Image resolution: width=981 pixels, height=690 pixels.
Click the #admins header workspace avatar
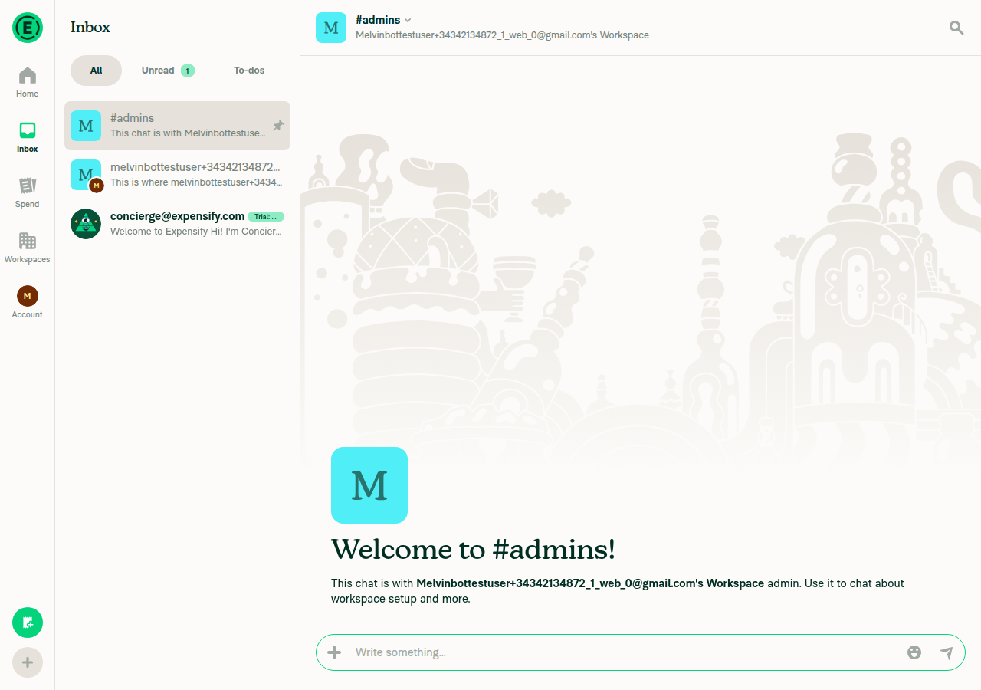[331, 28]
